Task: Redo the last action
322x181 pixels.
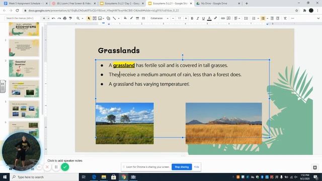Action: point(59,18)
